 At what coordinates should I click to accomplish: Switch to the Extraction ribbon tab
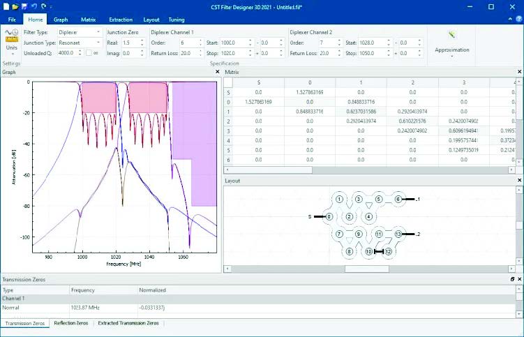coord(121,20)
